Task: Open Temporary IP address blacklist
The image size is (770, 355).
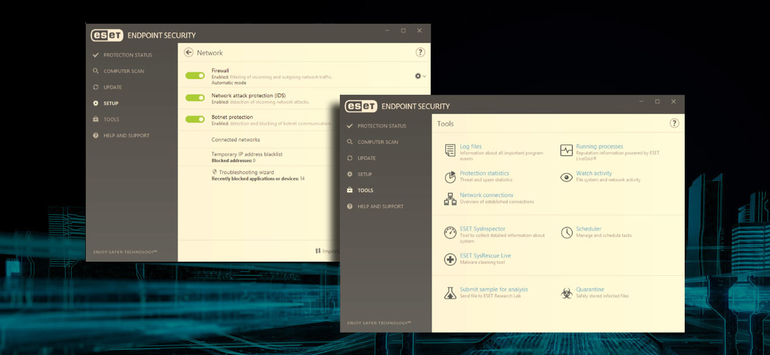Action: (247, 154)
